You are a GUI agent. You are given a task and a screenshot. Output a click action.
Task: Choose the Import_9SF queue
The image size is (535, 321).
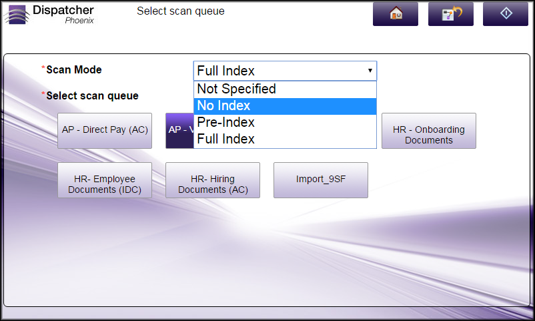pyautogui.click(x=321, y=180)
